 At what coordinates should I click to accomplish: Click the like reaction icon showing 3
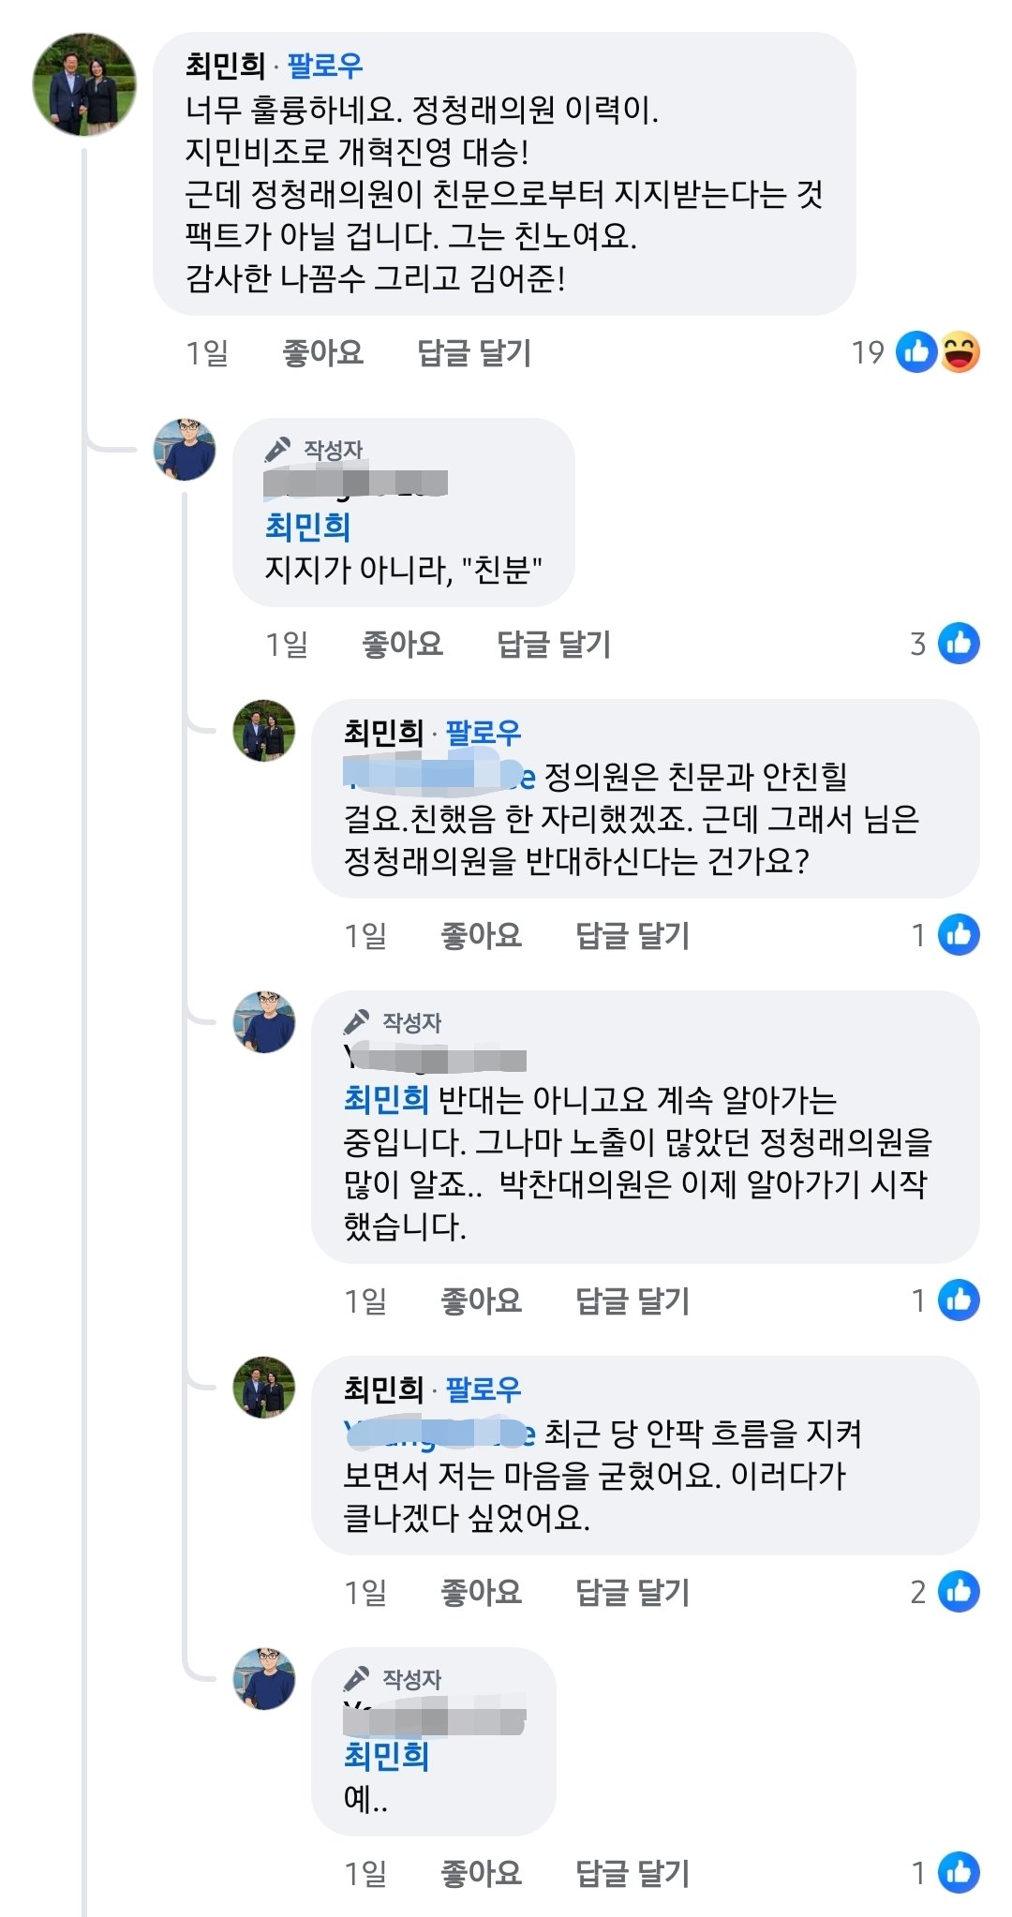pyautogui.click(x=959, y=644)
